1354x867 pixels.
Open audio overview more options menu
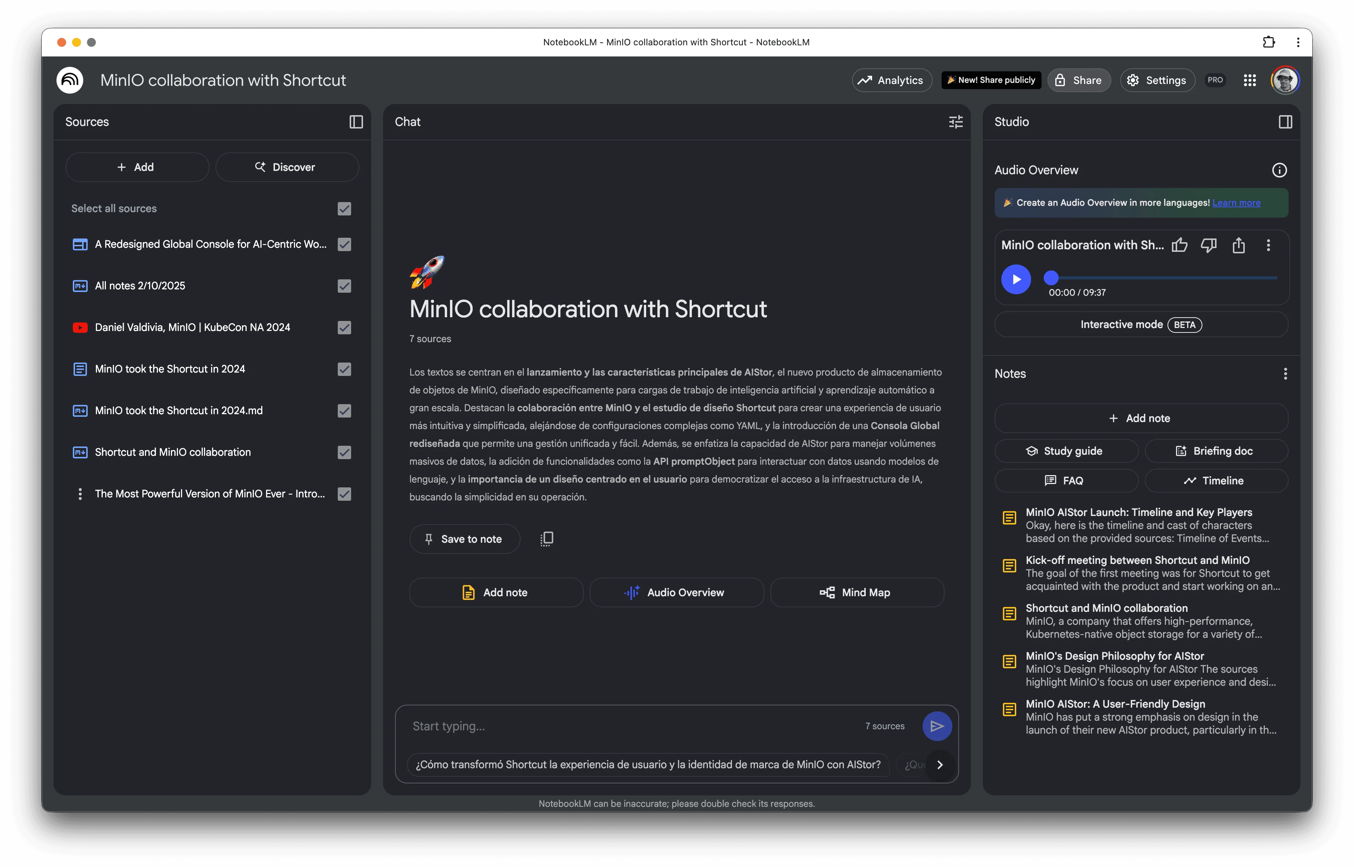click(1268, 245)
